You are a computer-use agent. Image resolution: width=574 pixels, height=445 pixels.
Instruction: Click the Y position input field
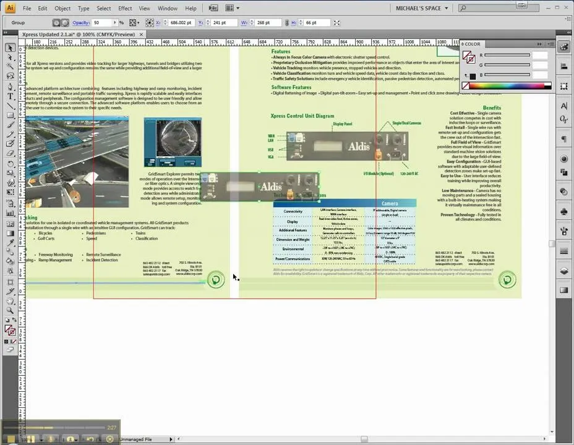[x=224, y=23]
